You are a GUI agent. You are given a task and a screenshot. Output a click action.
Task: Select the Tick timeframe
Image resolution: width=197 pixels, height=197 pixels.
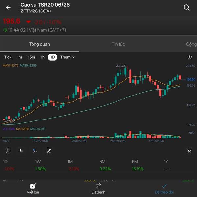pos(8,57)
